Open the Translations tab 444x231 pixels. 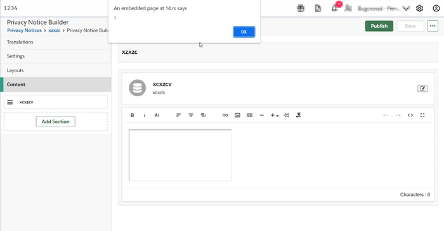[x=56, y=42]
